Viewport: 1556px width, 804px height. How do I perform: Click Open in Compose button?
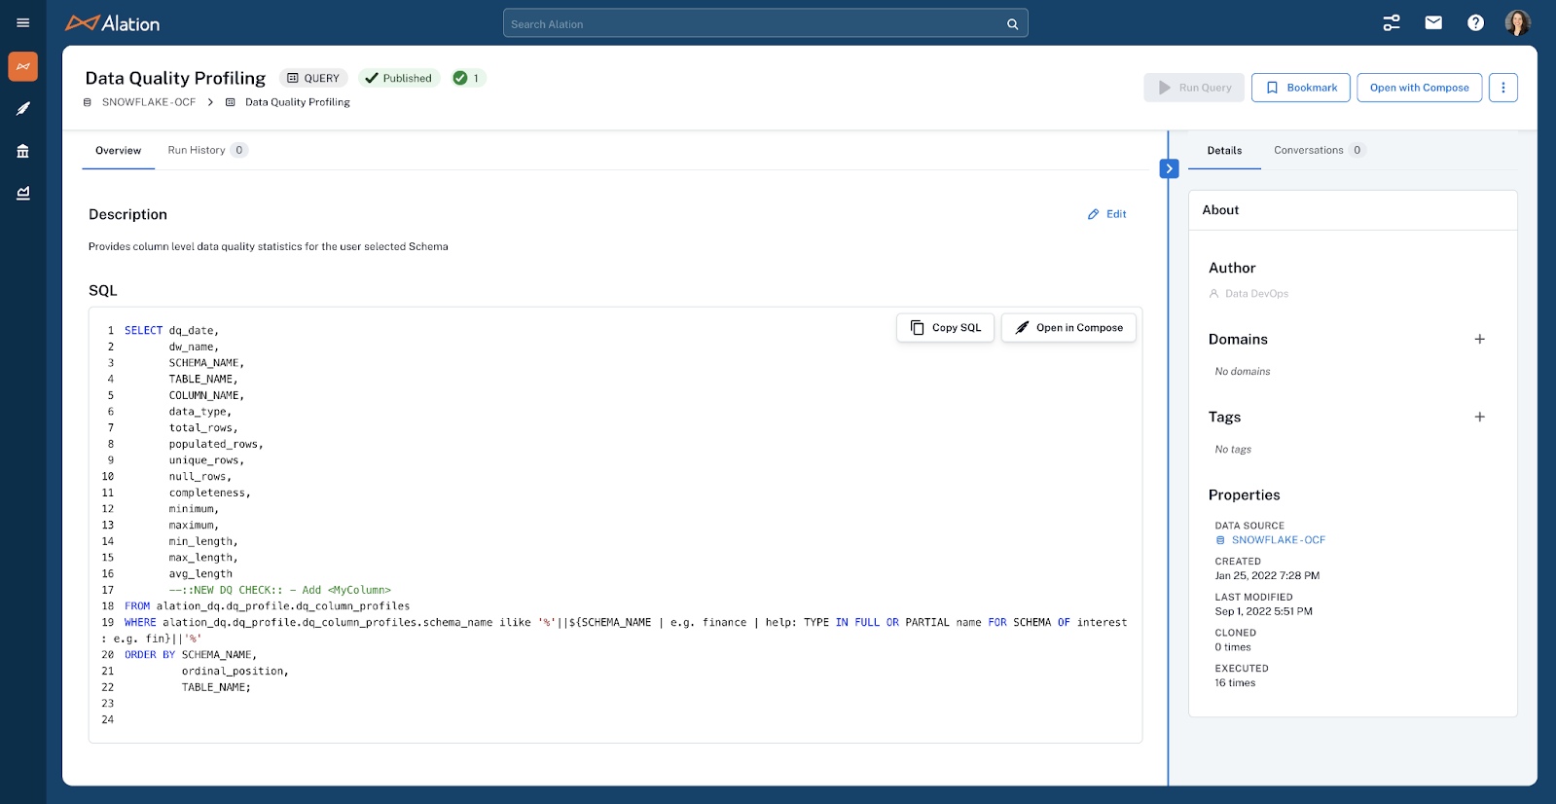pos(1068,328)
